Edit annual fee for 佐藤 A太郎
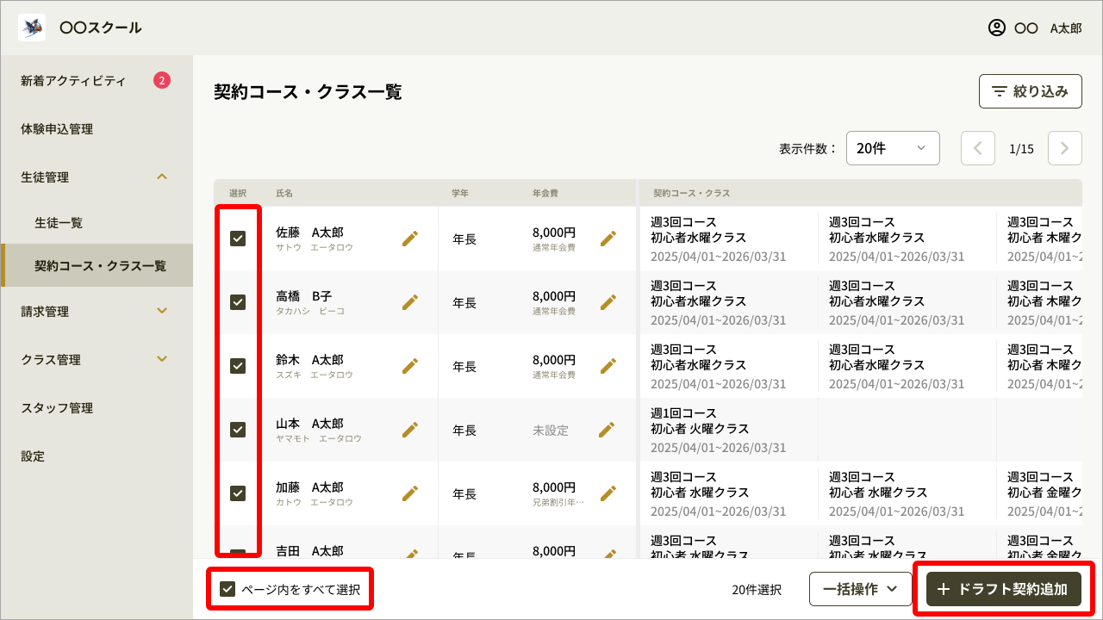Viewport: 1103px width, 620px height. click(x=608, y=239)
